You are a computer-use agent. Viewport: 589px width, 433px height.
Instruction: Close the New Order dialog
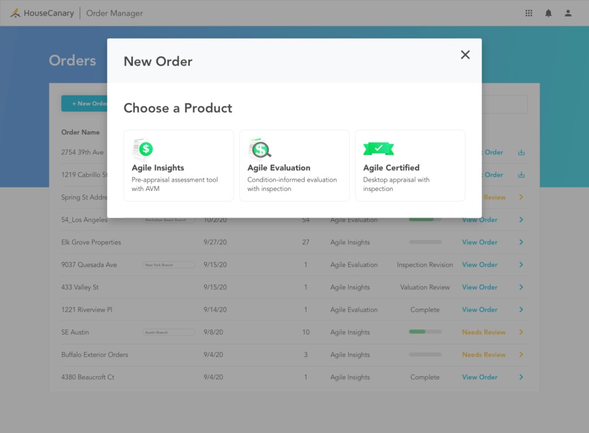(x=465, y=55)
